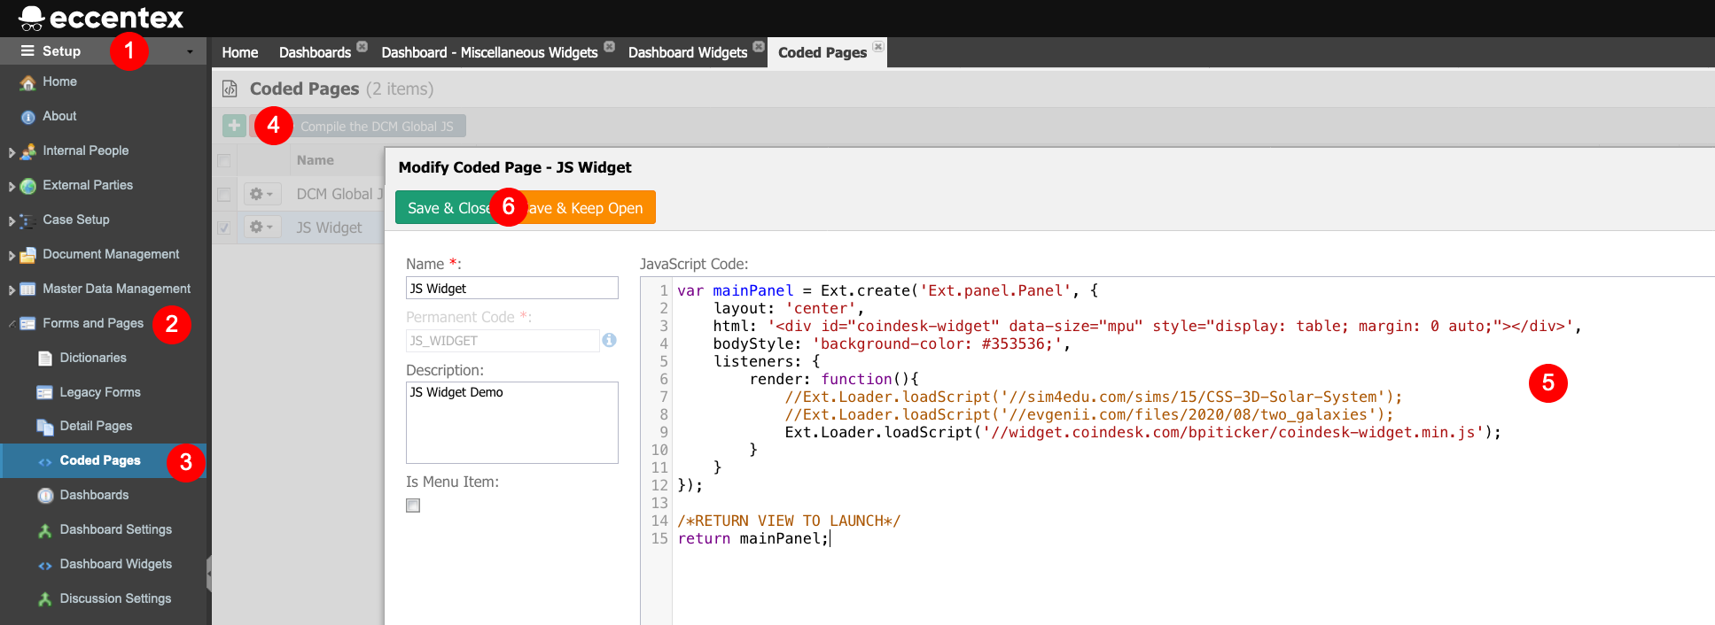
Task: Close the Dashboards tab
Action: pos(362,46)
